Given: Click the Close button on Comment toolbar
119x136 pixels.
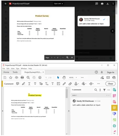Looking at the screenshot, I should (x=110, y=84).
